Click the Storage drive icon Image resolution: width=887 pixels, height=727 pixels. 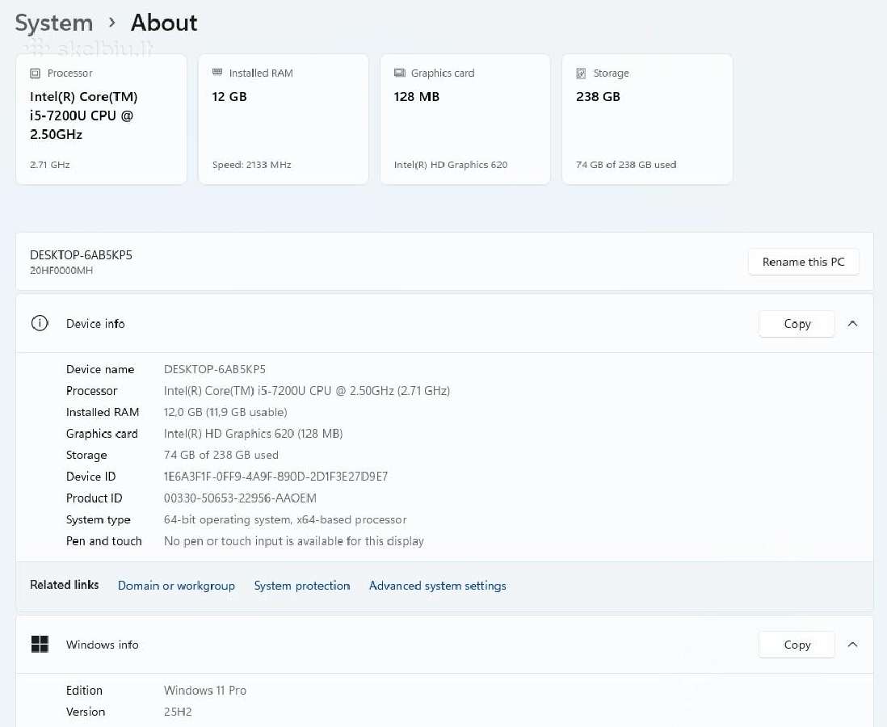tap(581, 73)
